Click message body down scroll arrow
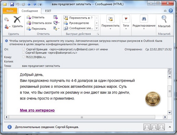 click(169, 112)
